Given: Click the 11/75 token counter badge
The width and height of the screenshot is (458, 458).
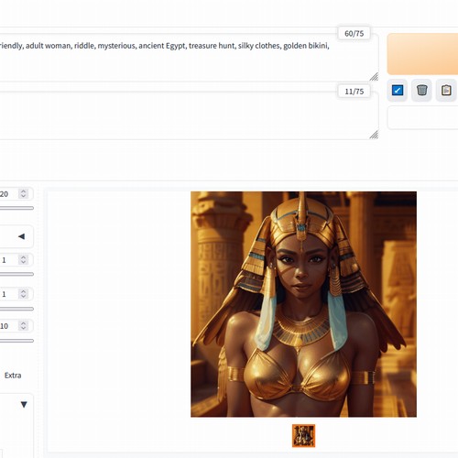Looking at the screenshot, I should pos(354,92).
